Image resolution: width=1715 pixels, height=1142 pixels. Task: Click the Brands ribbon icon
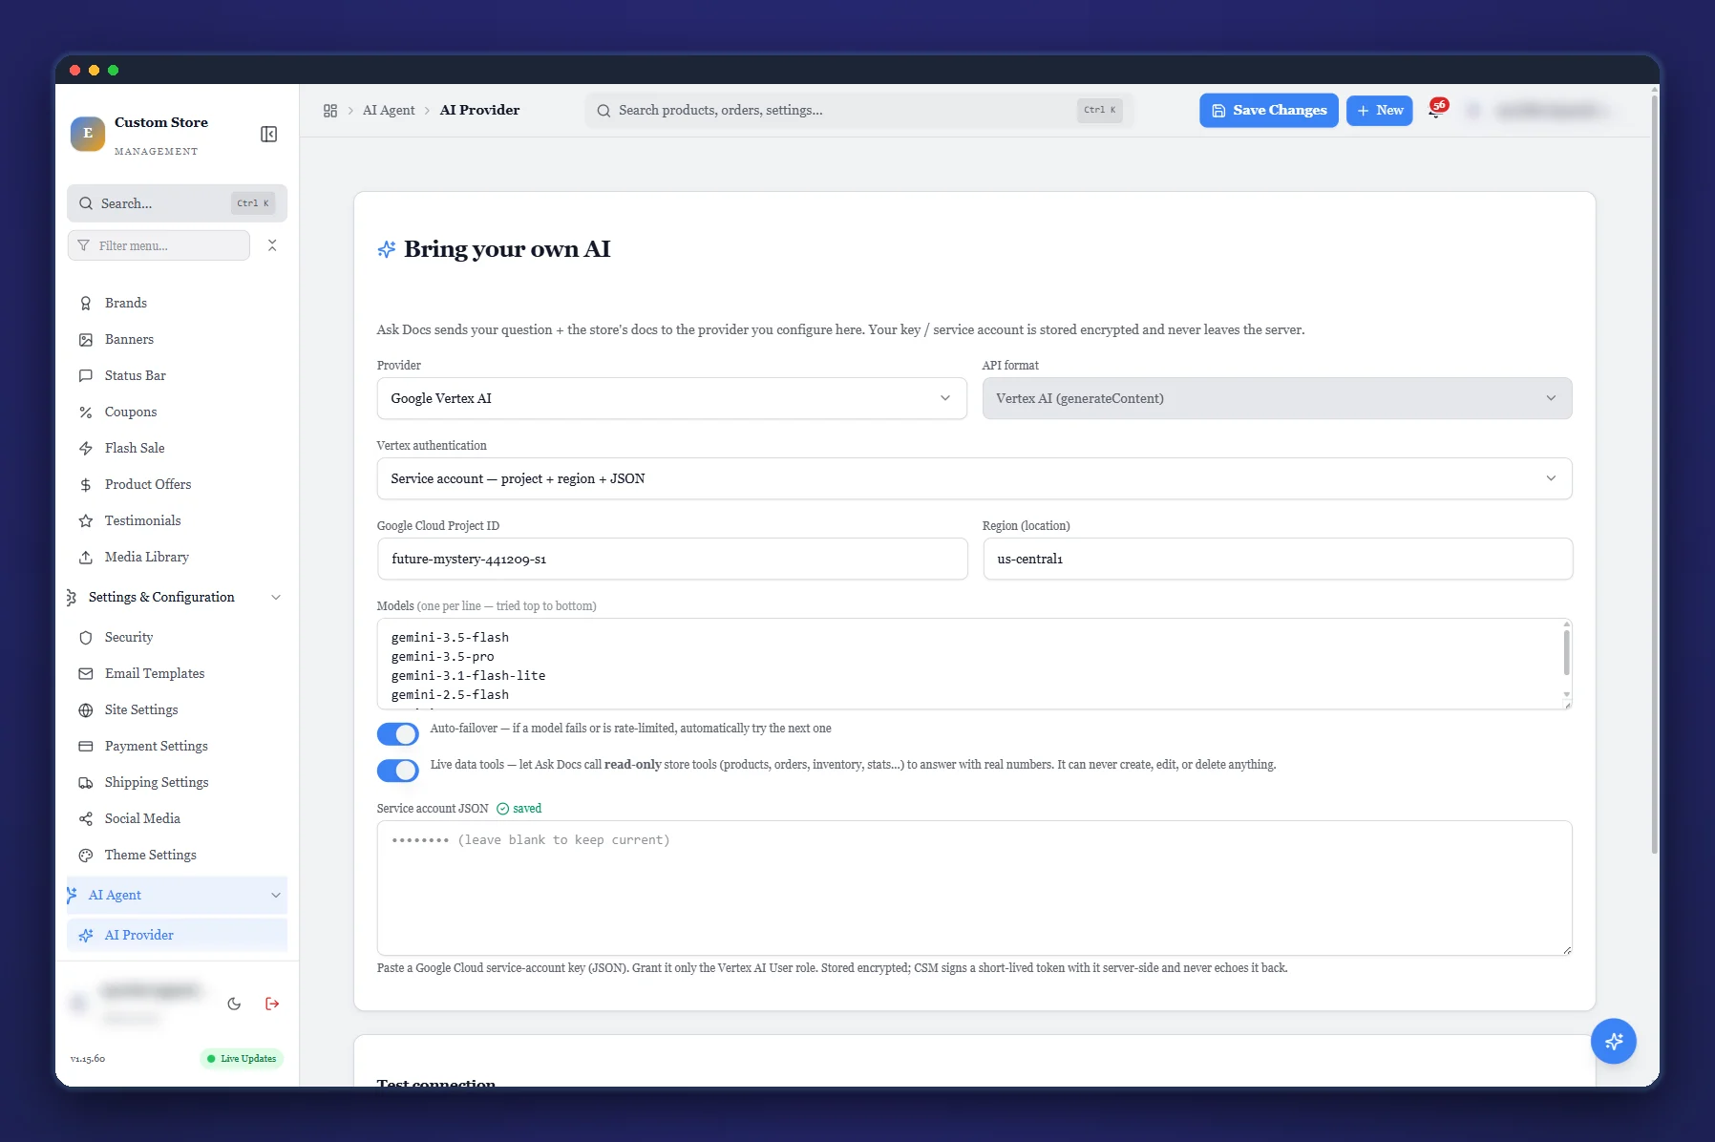pos(86,304)
